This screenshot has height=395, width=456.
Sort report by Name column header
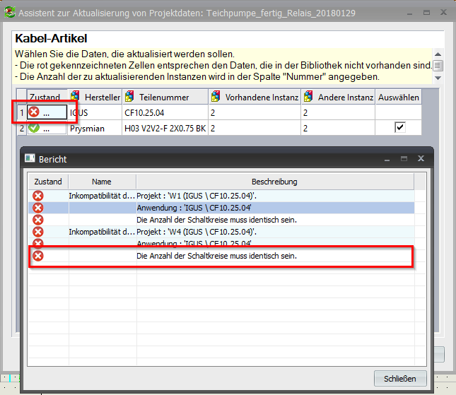(x=101, y=182)
